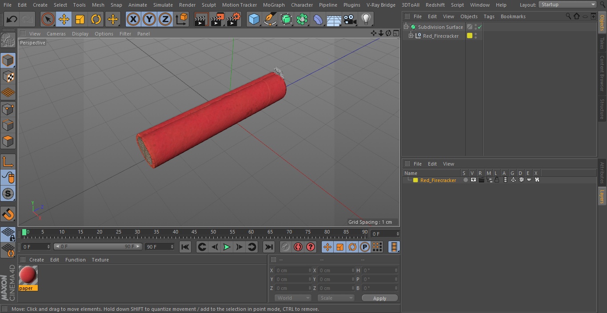Open the Bend deformer icon

tap(318, 19)
